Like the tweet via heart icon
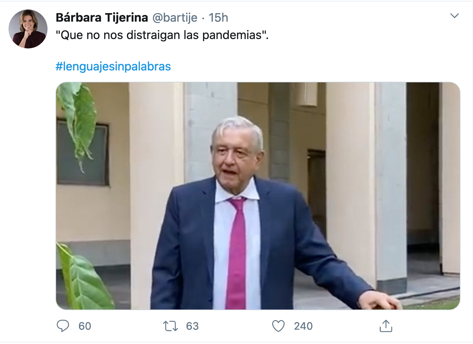This screenshot has width=473, height=344. [278, 326]
